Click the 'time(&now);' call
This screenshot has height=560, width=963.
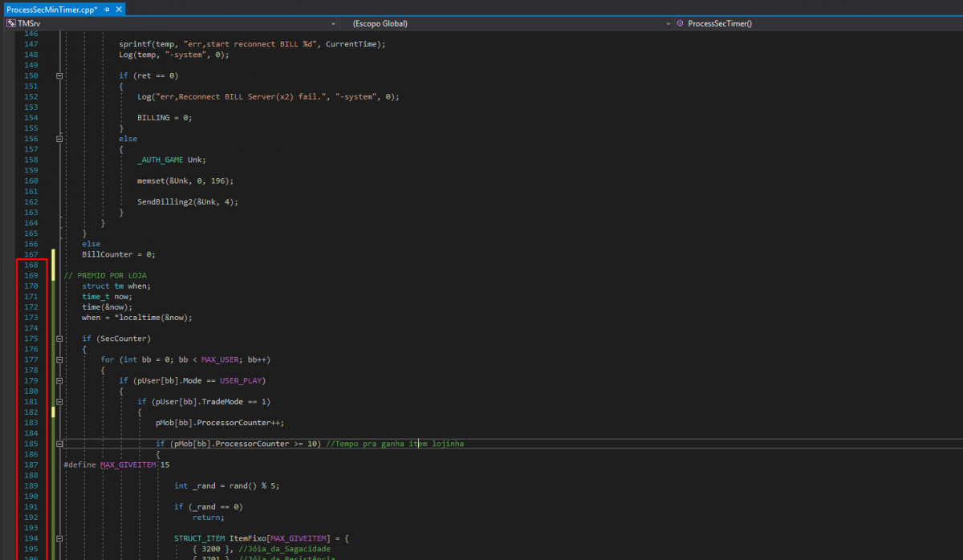pos(107,306)
